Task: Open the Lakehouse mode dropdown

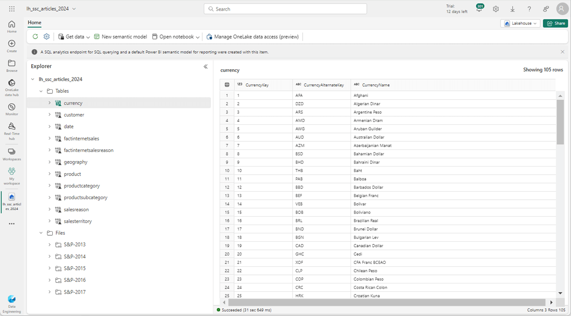Action: pyautogui.click(x=520, y=24)
